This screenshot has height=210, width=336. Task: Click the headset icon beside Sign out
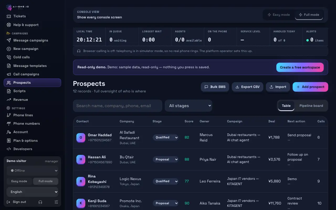tap(40, 202)
